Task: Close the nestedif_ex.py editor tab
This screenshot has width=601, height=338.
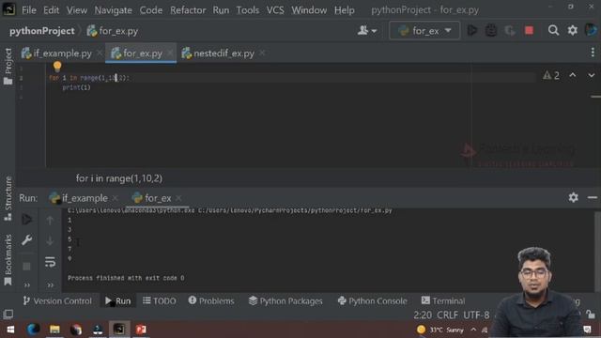Action: 262,53
